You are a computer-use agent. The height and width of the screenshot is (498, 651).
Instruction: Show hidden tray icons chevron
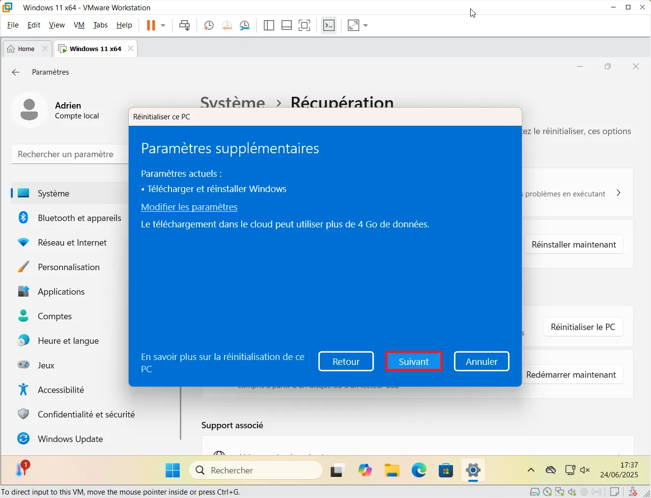pyautogui.click(x=531, y=470)
